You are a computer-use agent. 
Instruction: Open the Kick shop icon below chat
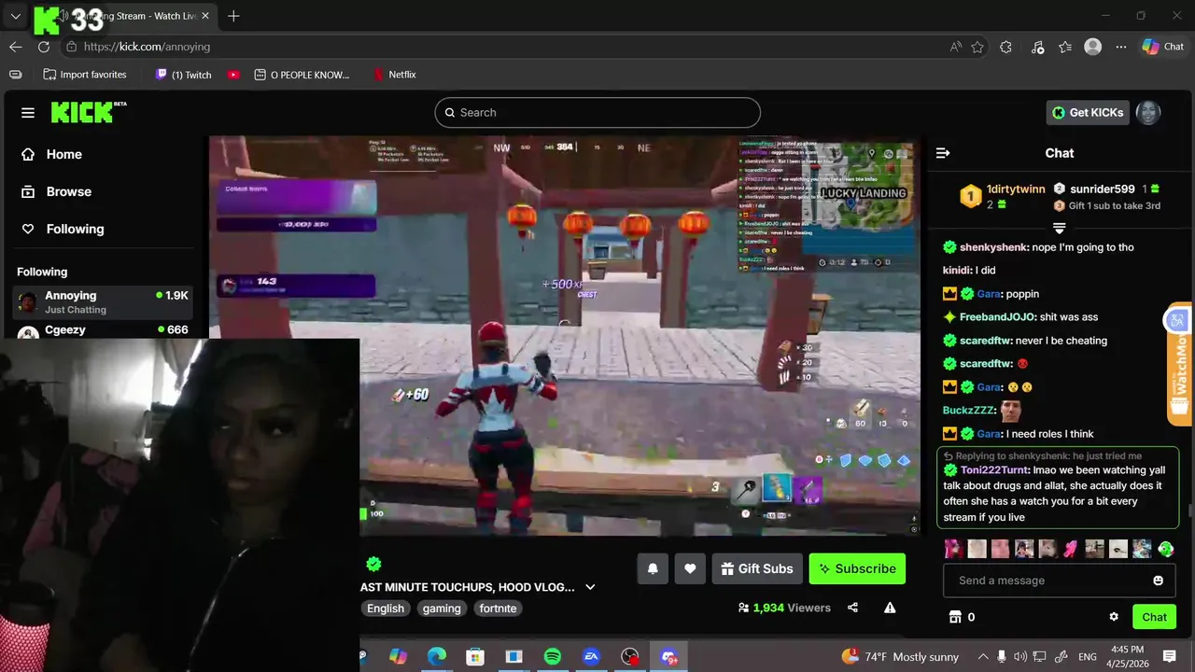click(x=955, y=617)
